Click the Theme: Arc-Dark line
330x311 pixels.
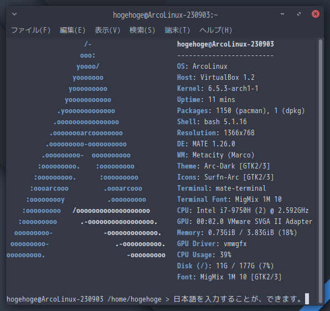click(224, 166)
